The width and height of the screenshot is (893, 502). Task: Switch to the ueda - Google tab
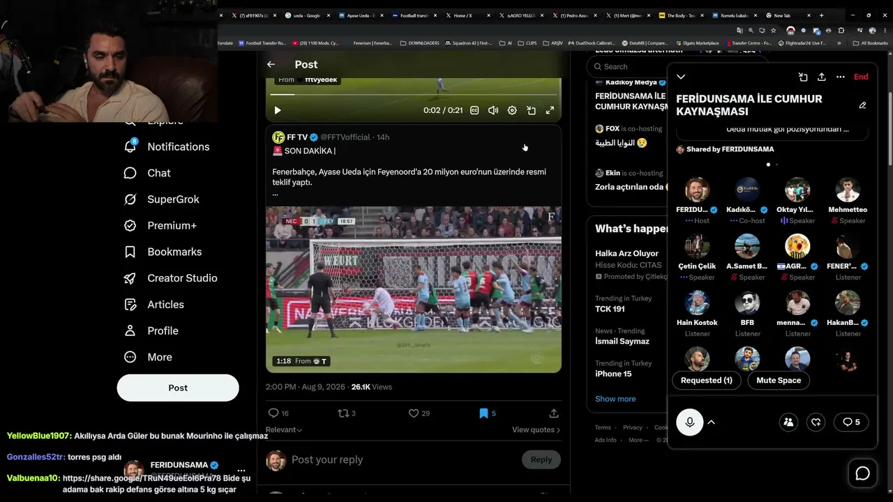[306, 15]
